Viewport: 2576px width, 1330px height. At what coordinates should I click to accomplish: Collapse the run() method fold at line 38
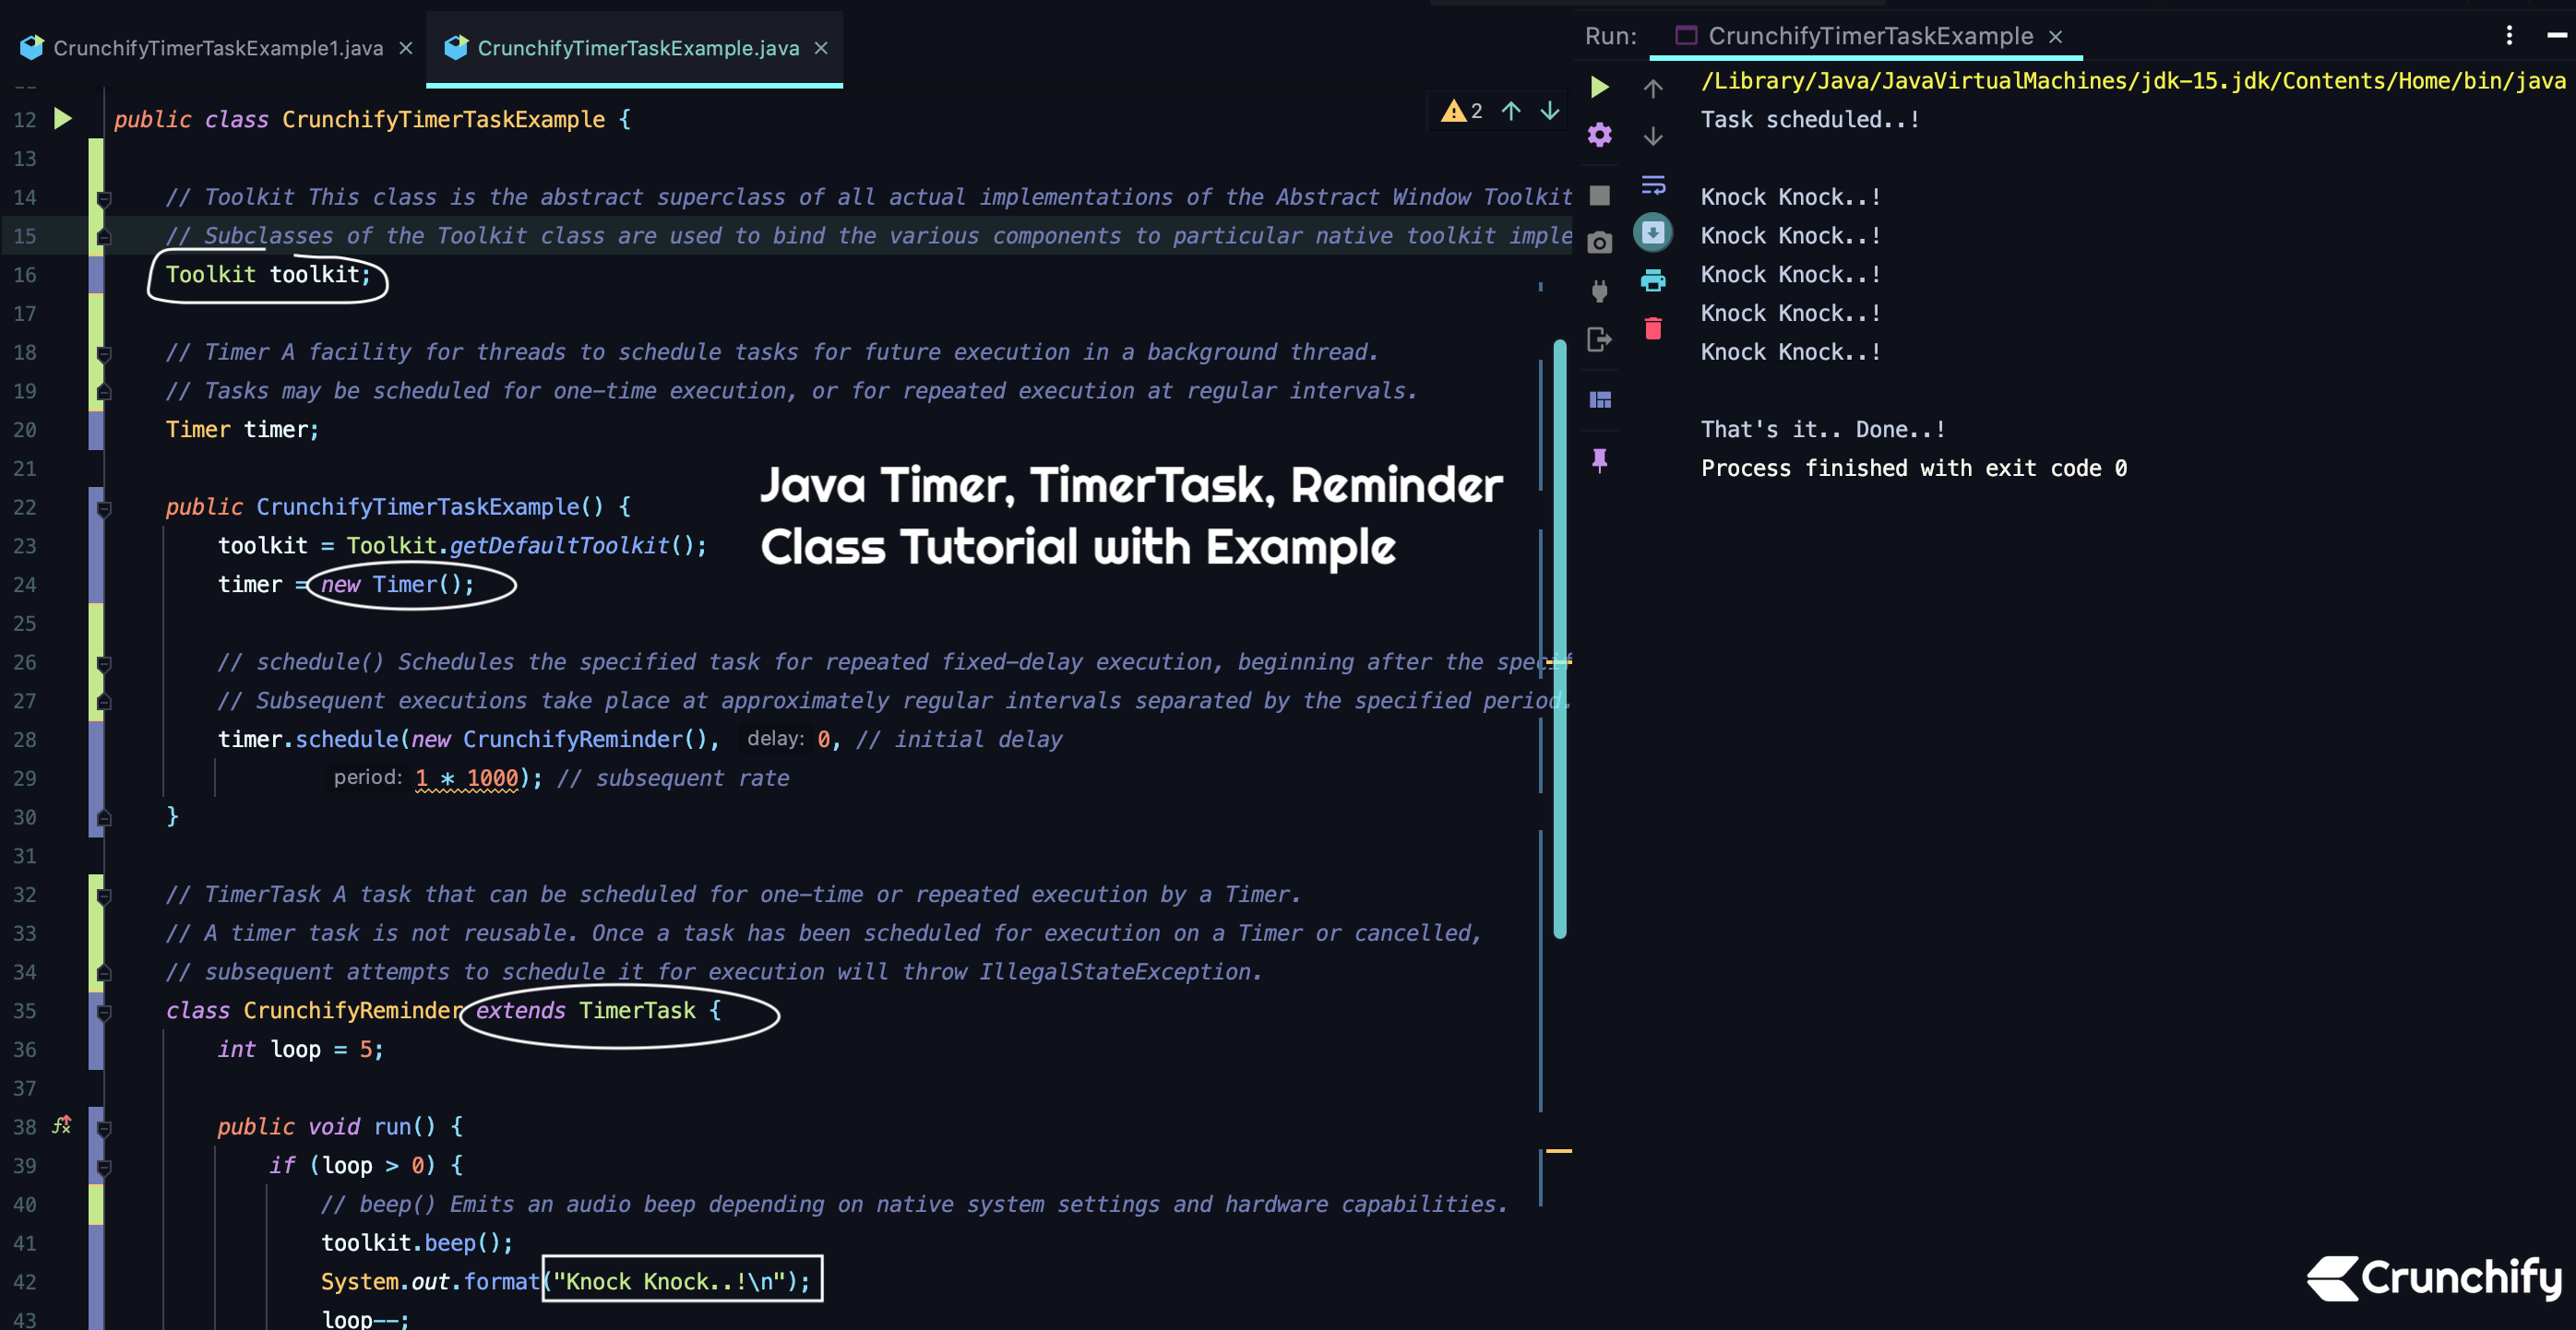tap(103, 1128)
